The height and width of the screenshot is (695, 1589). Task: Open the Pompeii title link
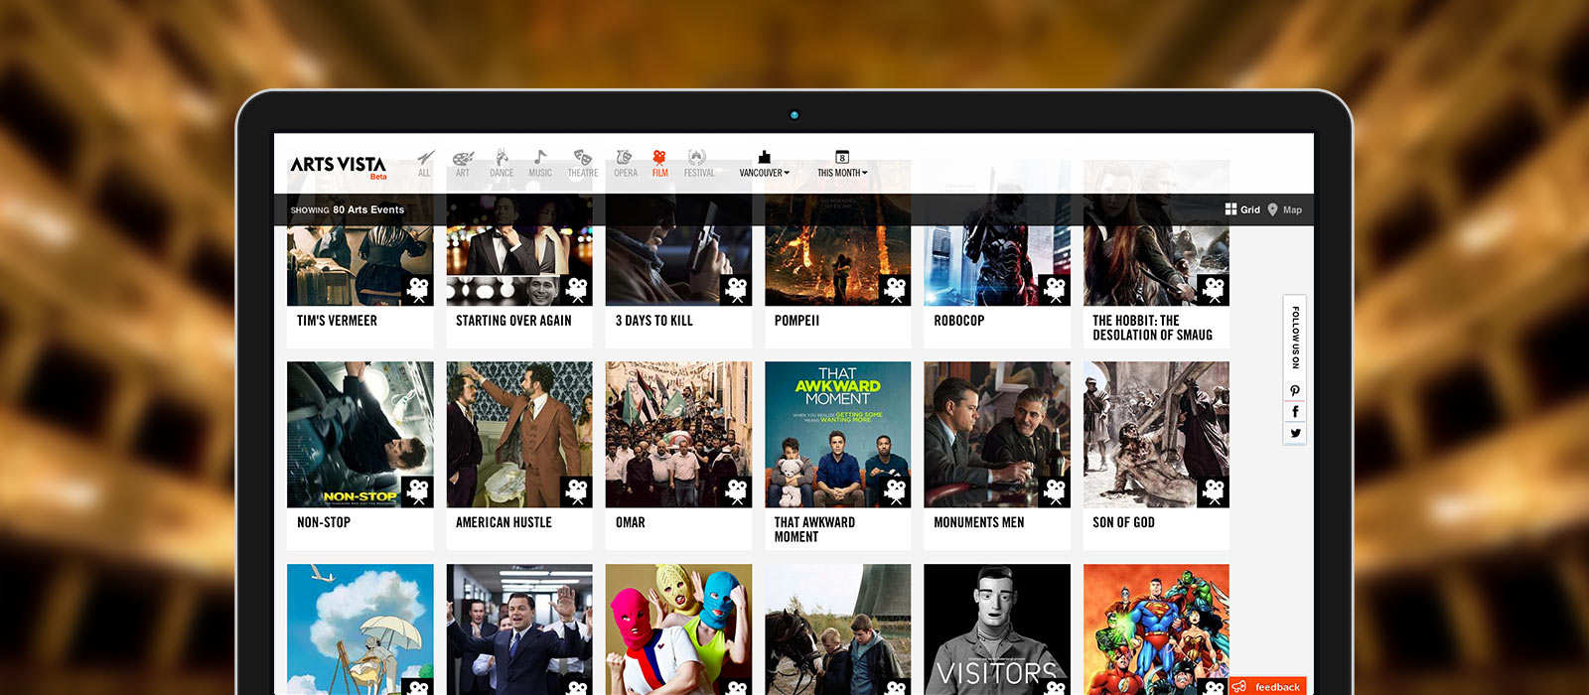(x=796, y=321)
